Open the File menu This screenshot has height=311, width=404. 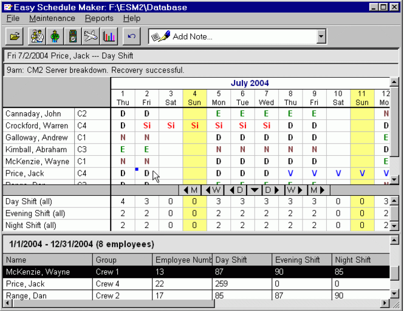(13, 18)
